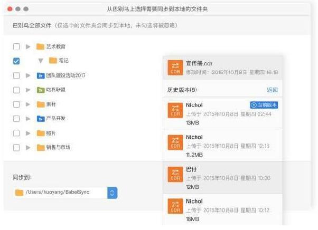Collapse the 笔记 folder disclosure triangle
Viewport: 318px width, 230px height.
(40, 61)
